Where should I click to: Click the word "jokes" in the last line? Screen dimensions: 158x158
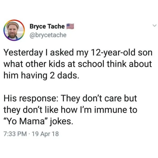[60, 121]
